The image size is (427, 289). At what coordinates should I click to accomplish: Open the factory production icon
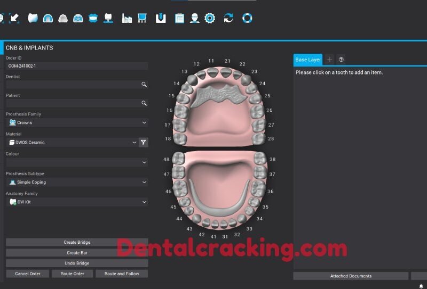click(127, 18)
